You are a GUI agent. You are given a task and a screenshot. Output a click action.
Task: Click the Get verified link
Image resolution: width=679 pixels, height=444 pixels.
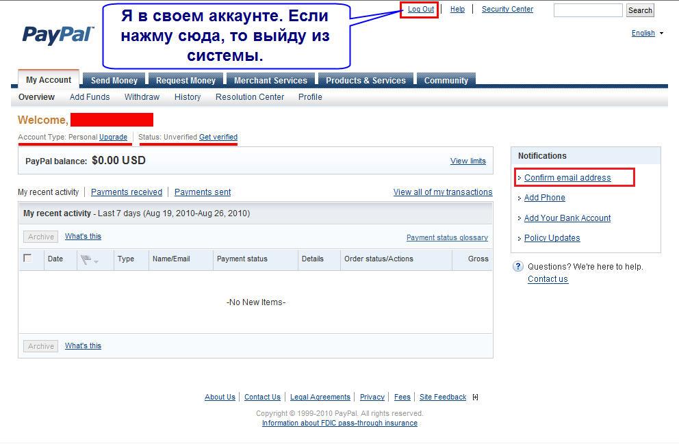pyautogui.click(x=218, y=138)
